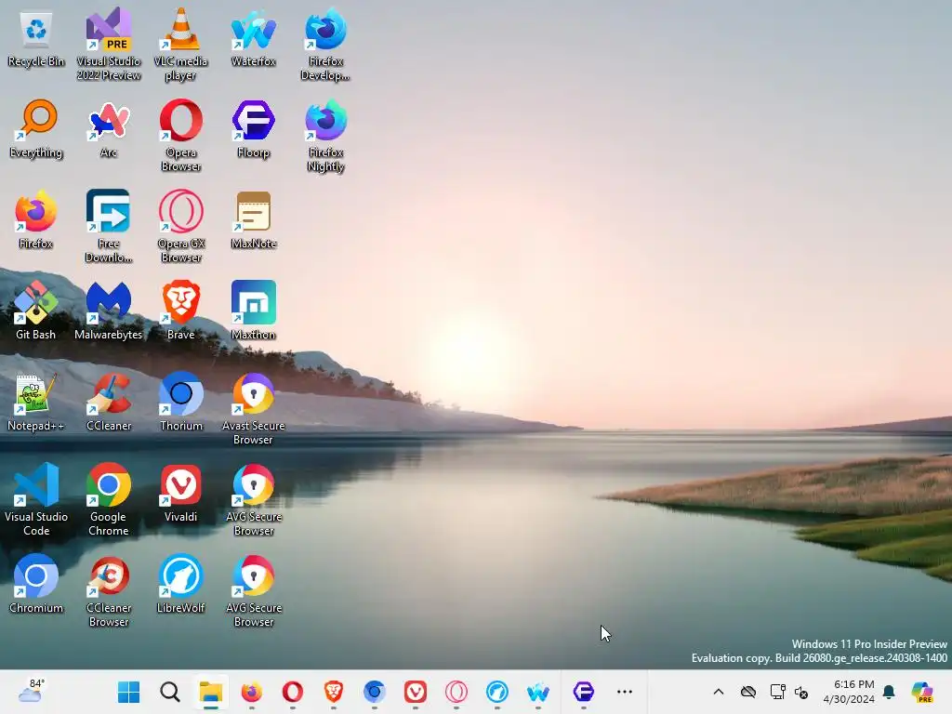Select the Firefox Nightly desktop icon
952x714 pixels.
pyautogui.click(x=326, y=137)
